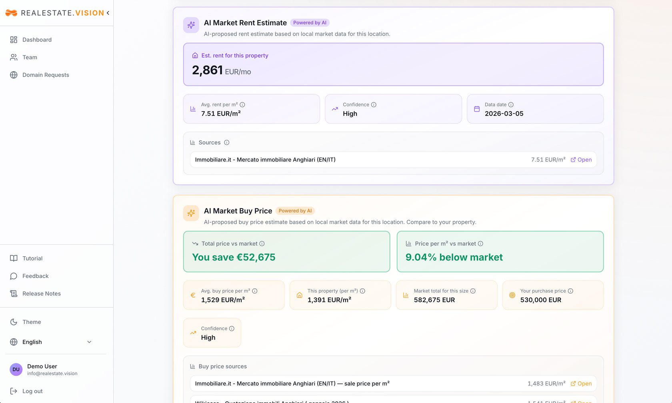
Task: Click info icon beside Total price vs market
Action: [262, 244]
